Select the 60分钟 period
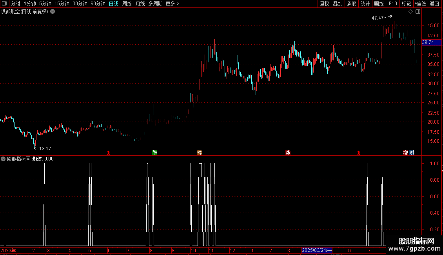443x255 pixels. 98,4
